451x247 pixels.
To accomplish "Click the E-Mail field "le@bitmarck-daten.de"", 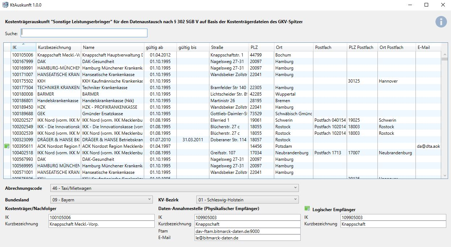I will 247,238.
